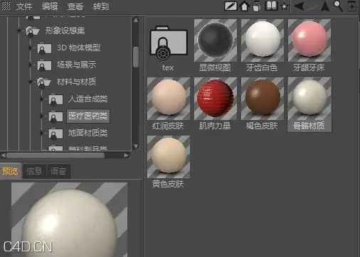
Task: Collapse the 形象设想集 tree node
Action: pyautogui.click(x=18, y=31)
